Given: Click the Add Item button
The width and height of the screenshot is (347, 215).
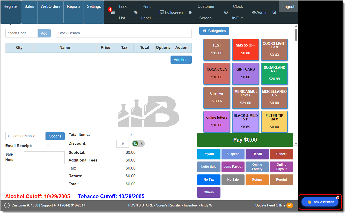Looking at the screenshot, I should 181,60.
